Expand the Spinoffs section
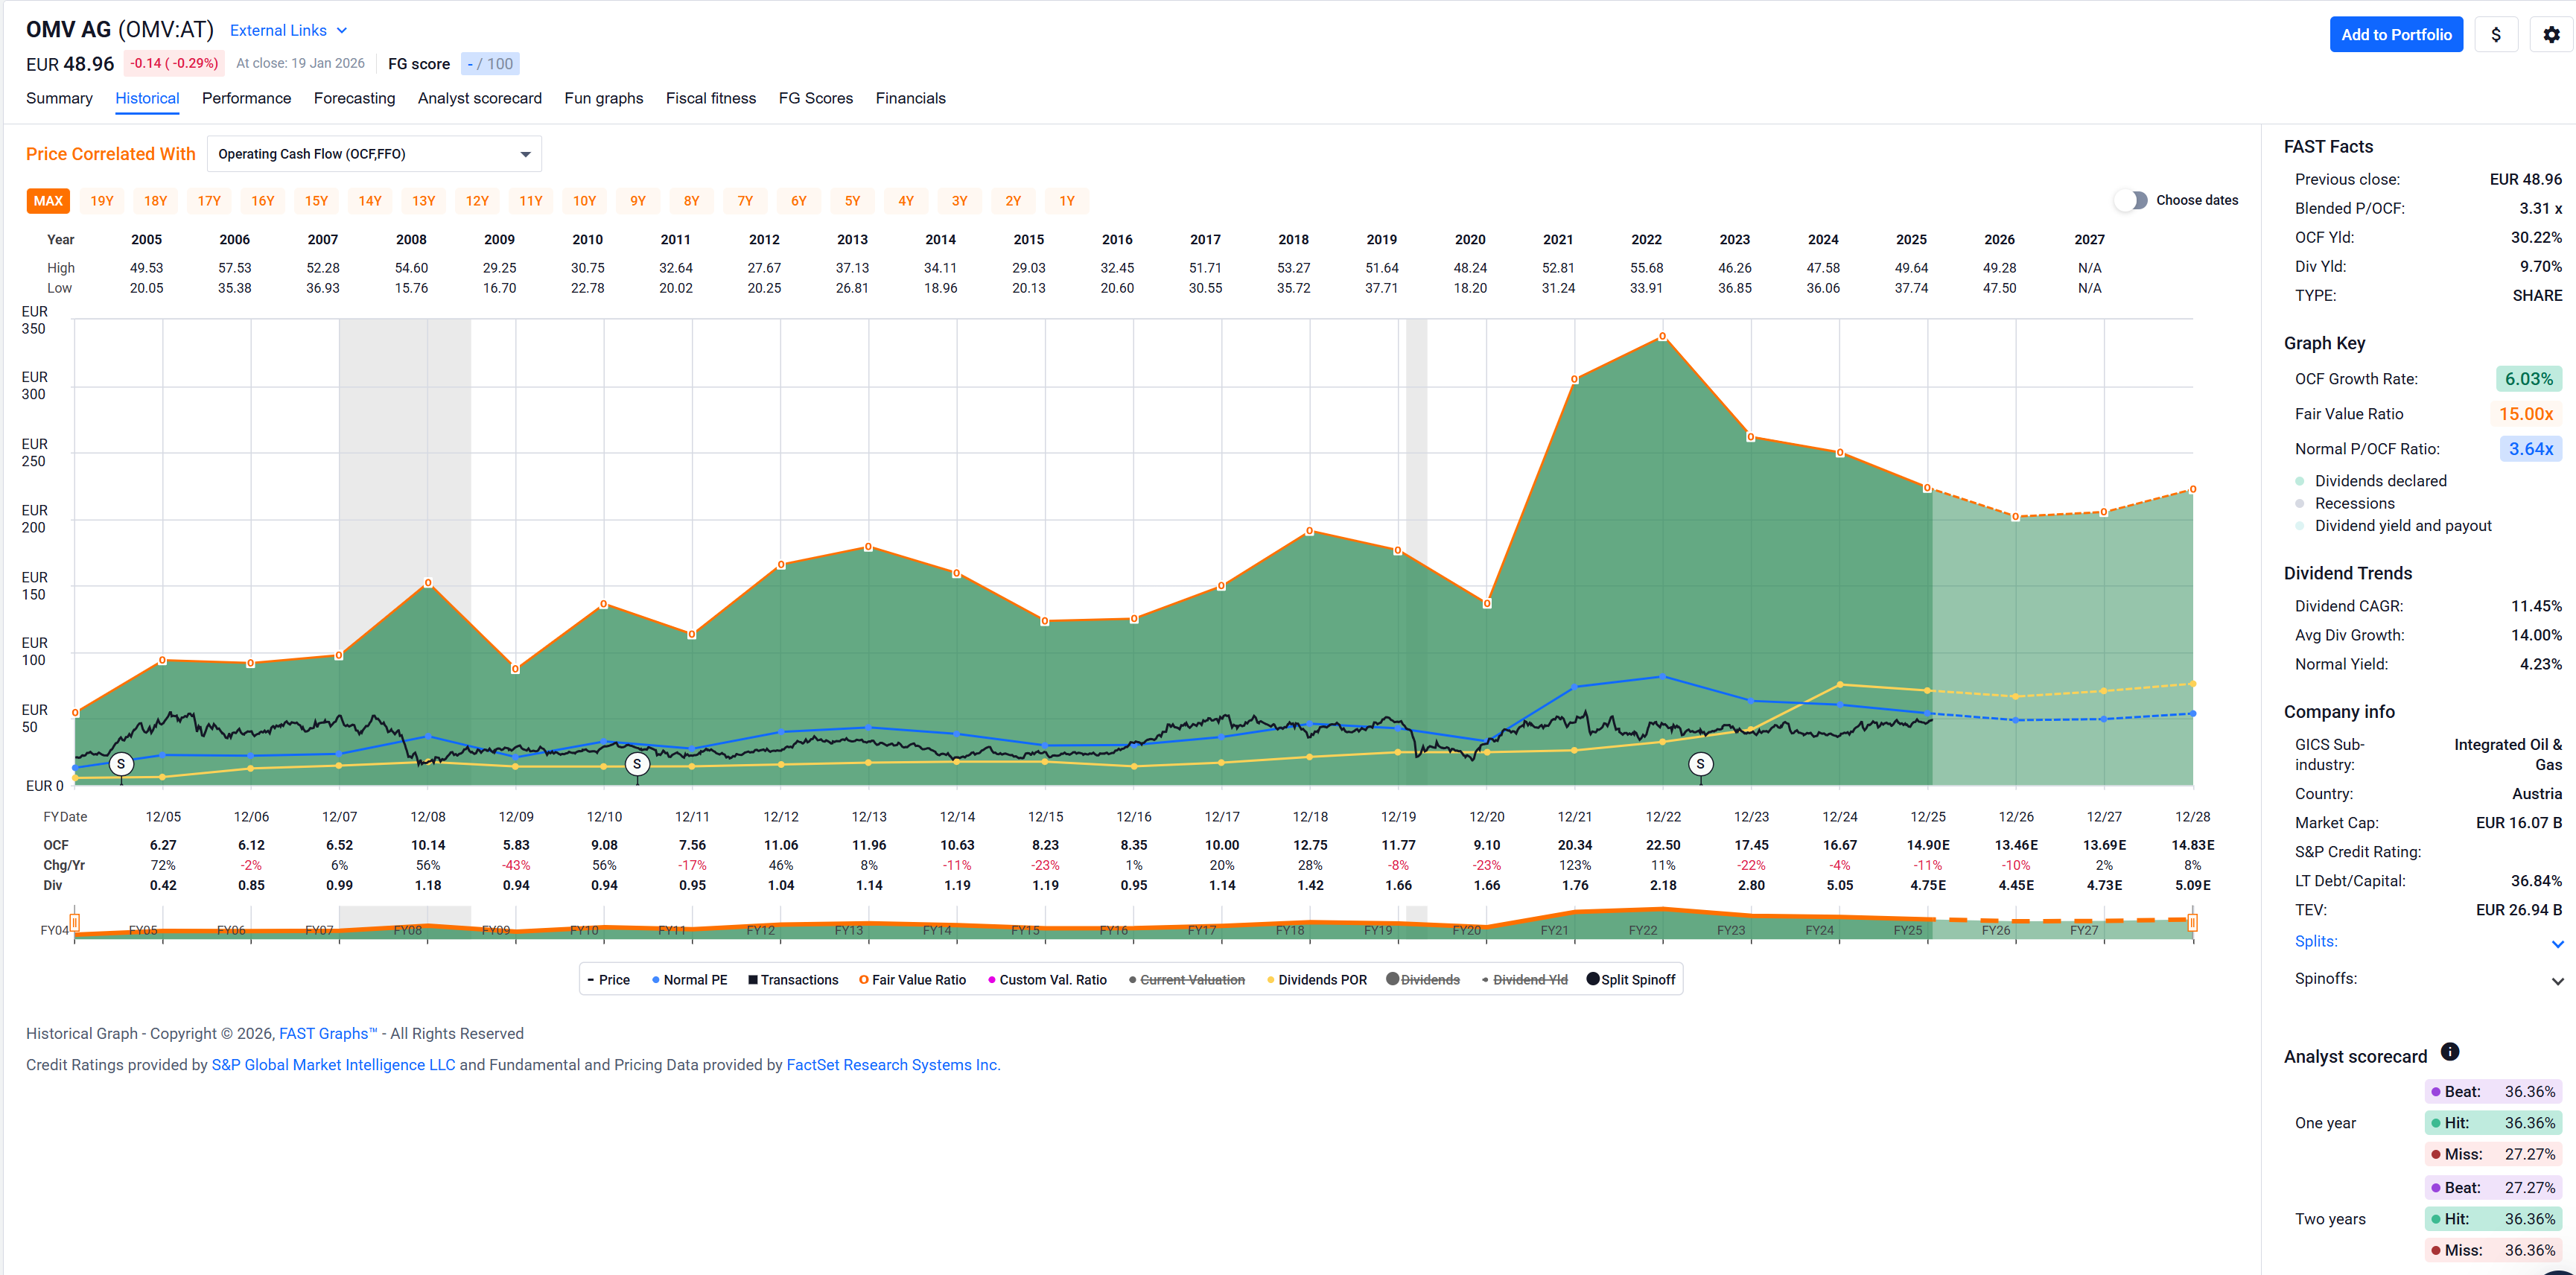This screenshot has width=2576, height=1275. pos(2557,980)
